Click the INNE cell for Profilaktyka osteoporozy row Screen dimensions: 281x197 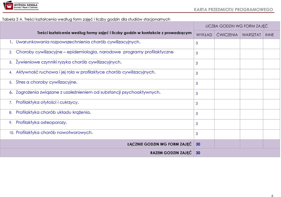click(271, 124)
